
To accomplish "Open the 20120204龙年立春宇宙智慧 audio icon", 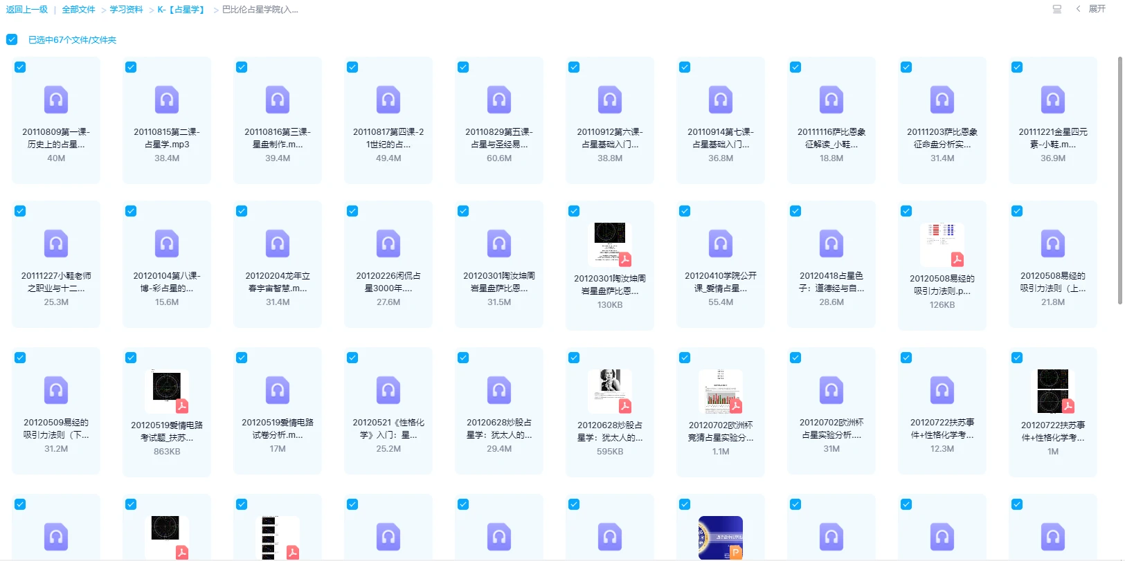I will coord(278,243).
